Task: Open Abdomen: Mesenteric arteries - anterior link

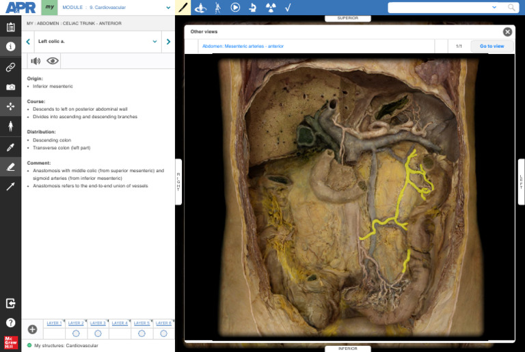Action: tap(243, 46)
